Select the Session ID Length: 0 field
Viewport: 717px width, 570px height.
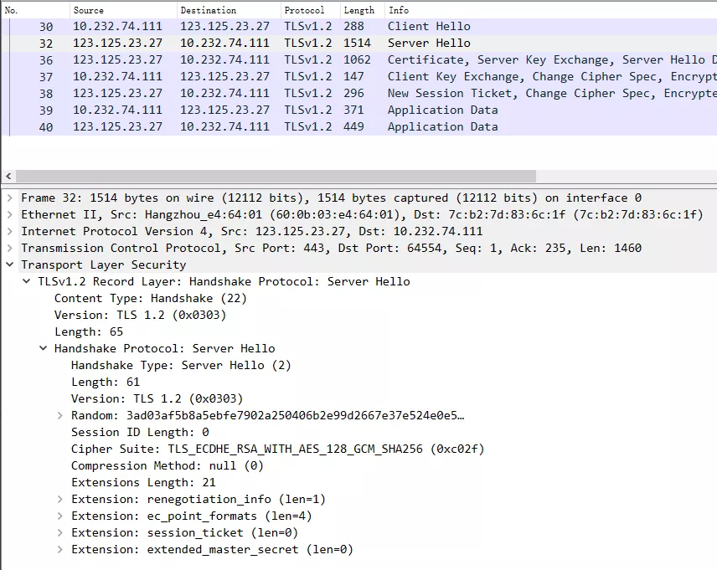pos(140,433)
